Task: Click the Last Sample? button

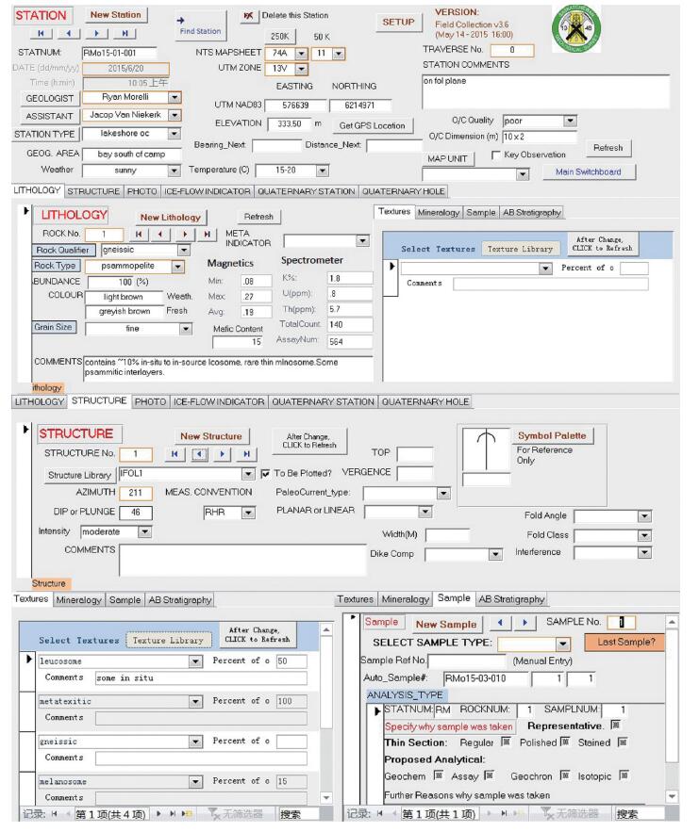Action: click(626, 642)
